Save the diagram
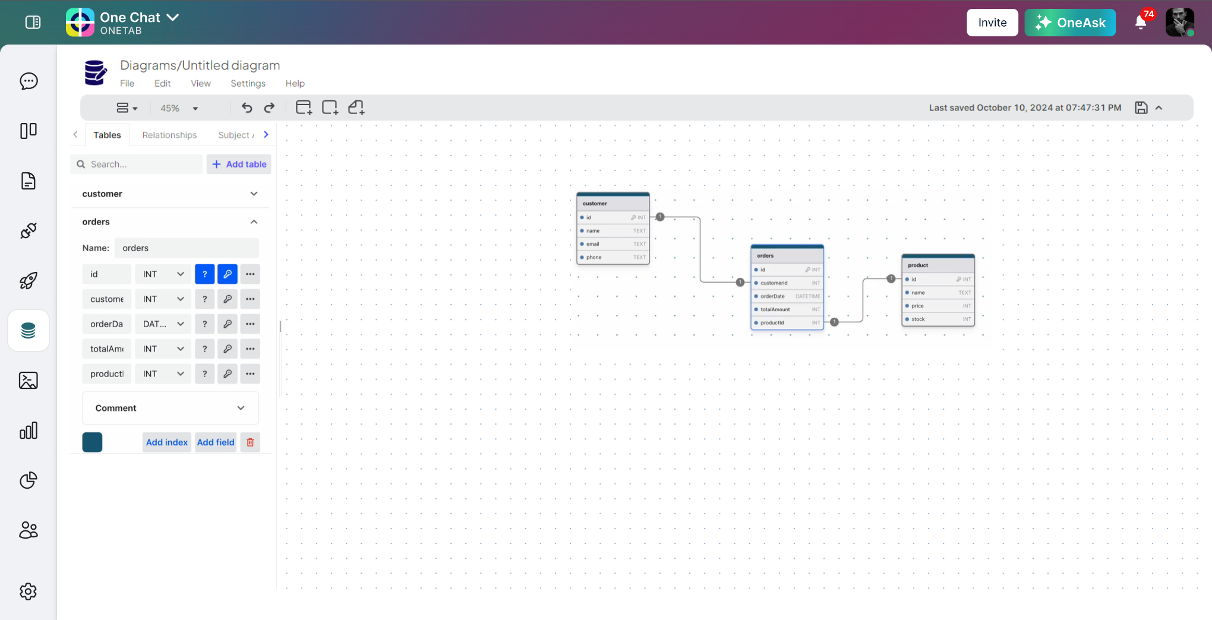 pos(1141,107)
